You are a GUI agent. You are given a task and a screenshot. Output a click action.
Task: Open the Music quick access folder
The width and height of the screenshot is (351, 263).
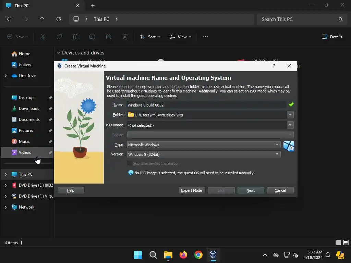[x=24, y=141]
